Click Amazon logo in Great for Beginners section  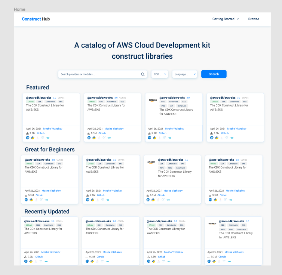point(151,162)
